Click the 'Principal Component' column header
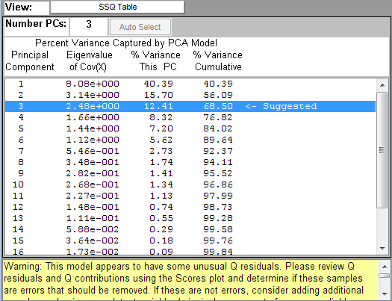Screen dimensions: 392x301 coord(30,60)
